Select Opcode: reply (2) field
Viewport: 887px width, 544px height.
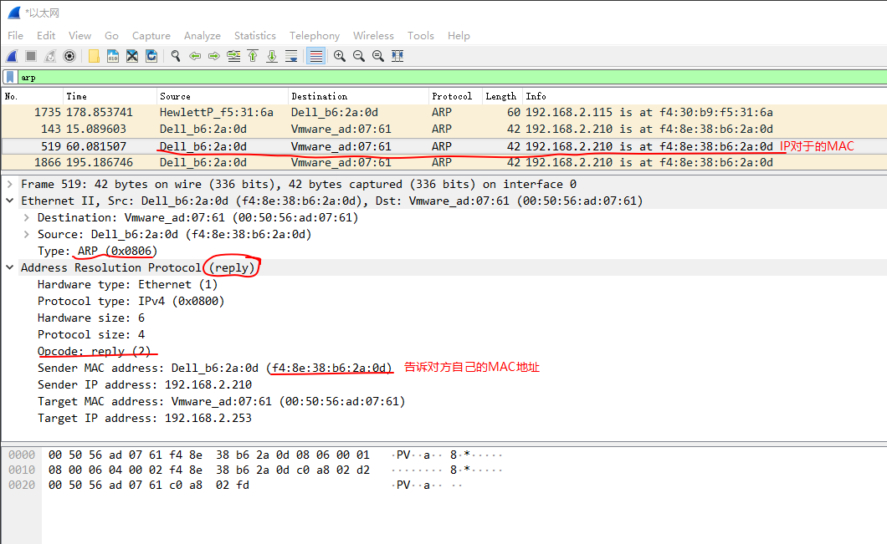click(x=94, y=351)
